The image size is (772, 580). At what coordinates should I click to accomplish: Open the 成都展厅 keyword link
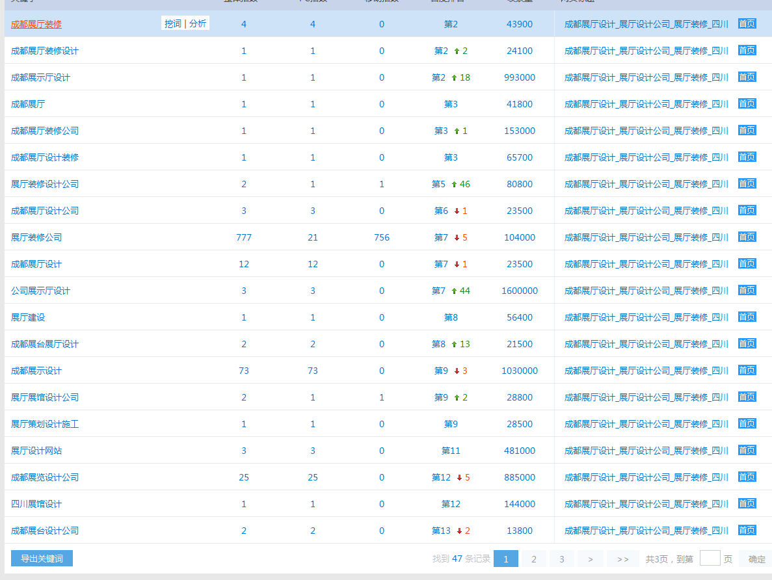coord(28,104)
